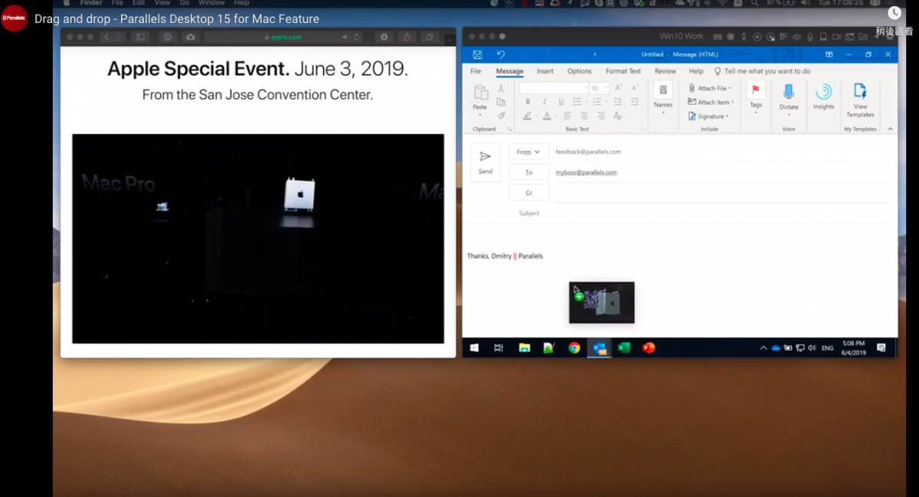Click the Copy icon in Clipboard group
919x497 pixels.
[501, 102]
